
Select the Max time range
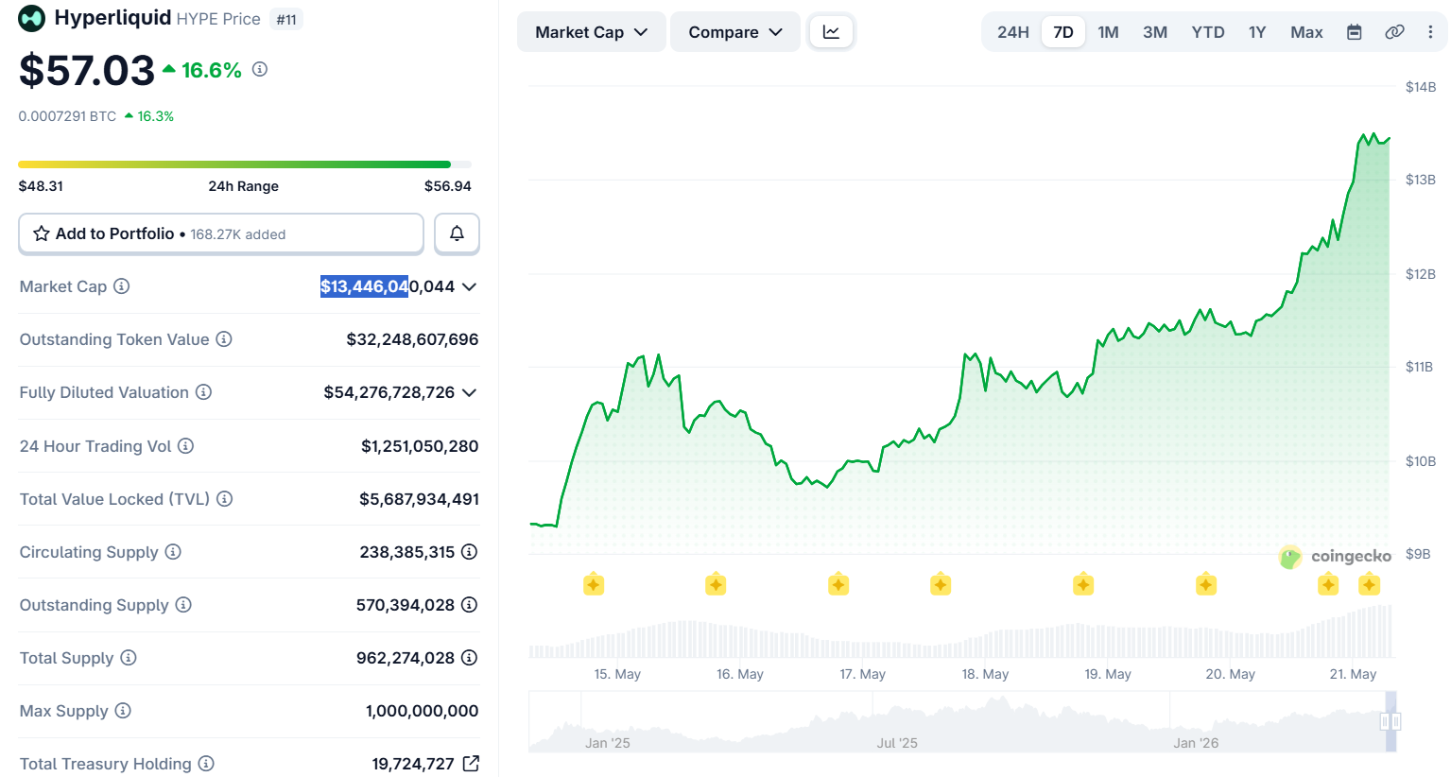click(1306, 32)
